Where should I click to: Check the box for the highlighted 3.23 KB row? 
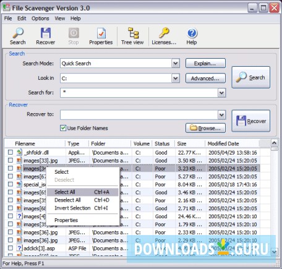(x=11, y=168)
